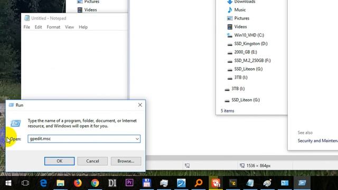Expand the Open combo box dropdown arrow
The width and height of the screenshot is (338, 190).
click(x=137, y=139)
